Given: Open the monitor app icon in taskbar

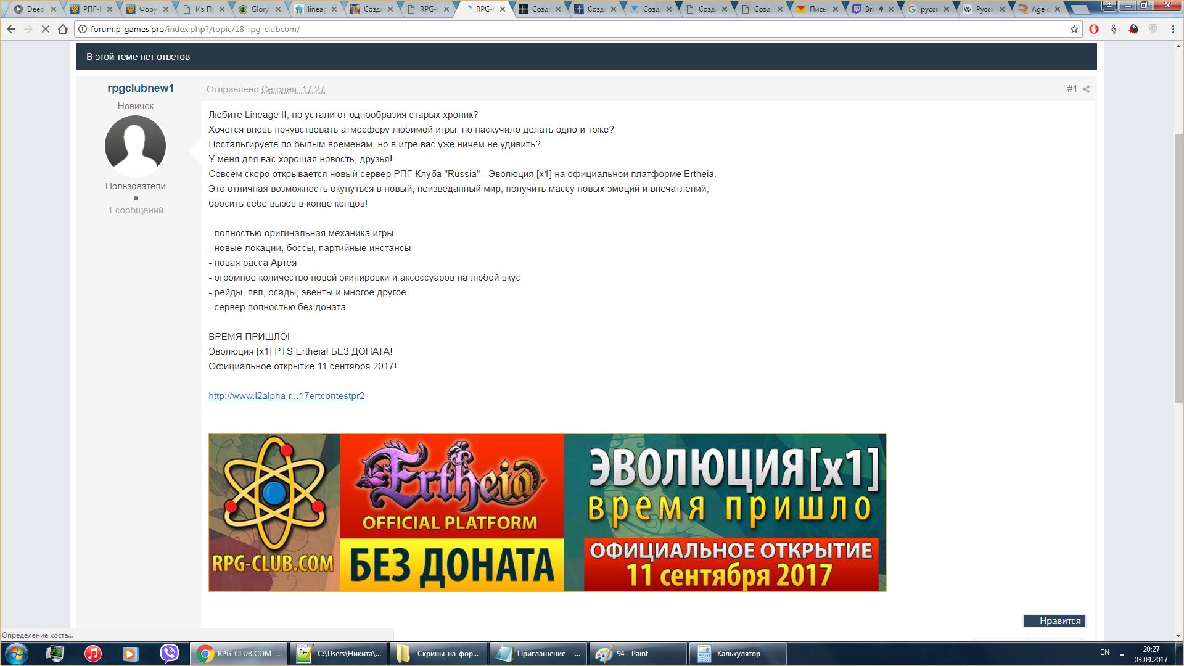Looking at the screenshot, I should pyautogui.click(x=55, y=654).
